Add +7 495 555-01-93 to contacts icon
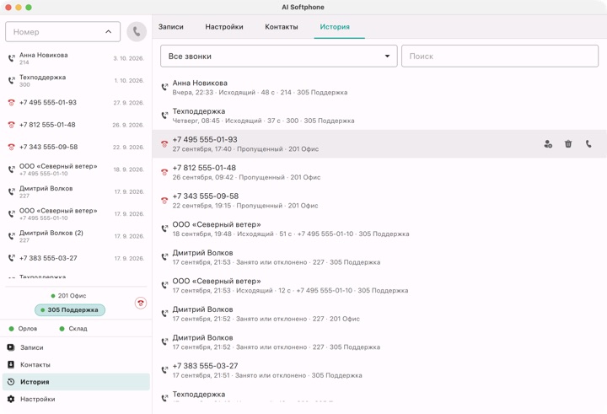This screenshot has width=607, height=414. [548, 144]
